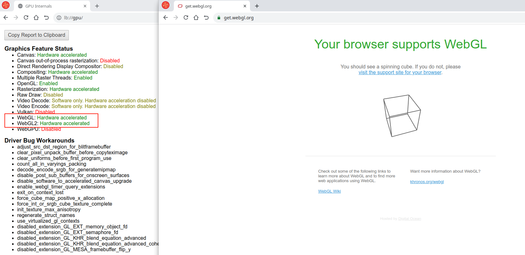This screenshot has width=525, height=255.
Task: Click back arrow in GPU Internals window
Action: coord(6,17)
